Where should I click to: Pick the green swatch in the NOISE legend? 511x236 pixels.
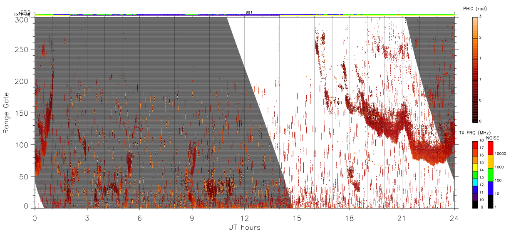pyautogui.click(x=490, y=174)
